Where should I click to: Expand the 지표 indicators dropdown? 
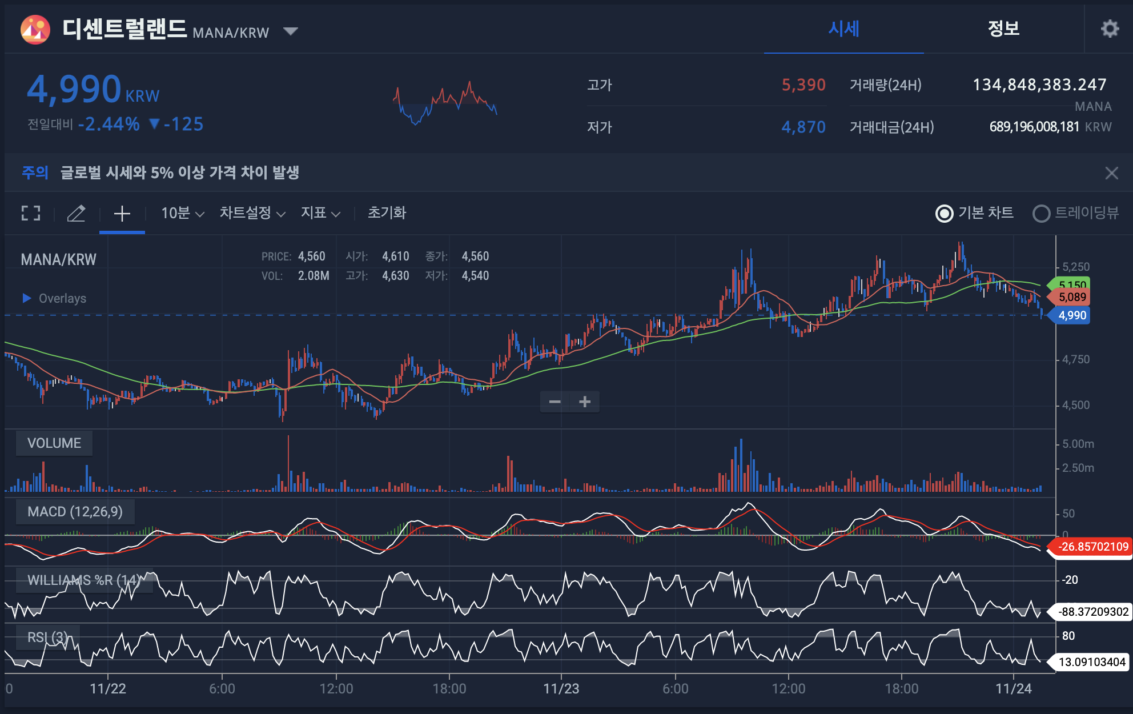pyautogui.click(x=320, y=213)
